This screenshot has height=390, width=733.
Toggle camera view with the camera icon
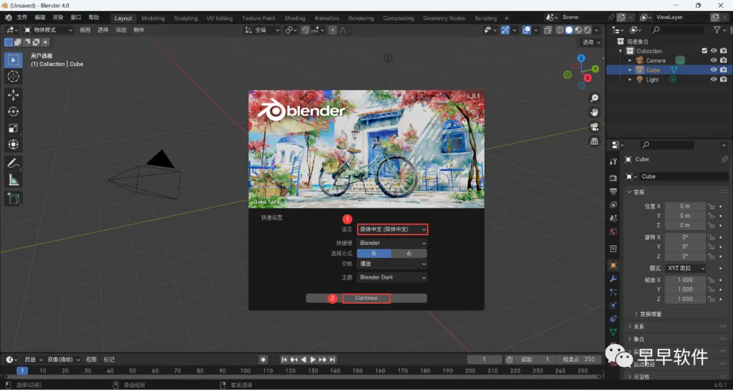coord(594,127)
